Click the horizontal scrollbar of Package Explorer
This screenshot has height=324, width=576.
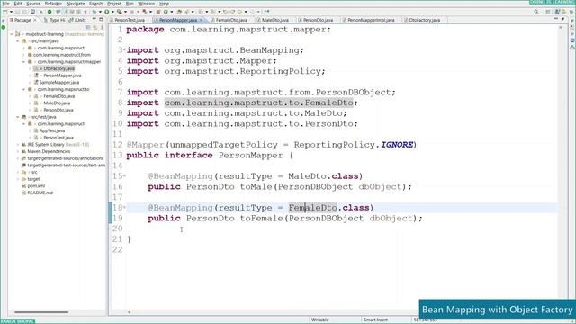[x=41, y=312]
